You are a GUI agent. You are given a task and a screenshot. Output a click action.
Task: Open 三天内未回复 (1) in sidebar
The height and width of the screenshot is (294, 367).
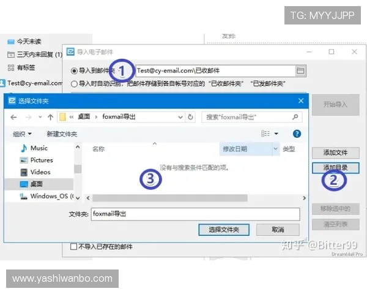coord(40,55)
